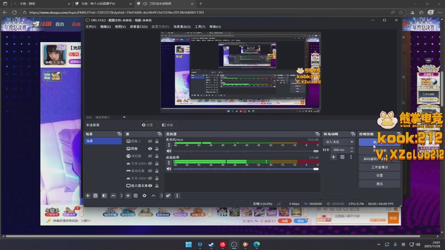Toggle lock on 显示器采集 source
The width and height of the screenshot is (445, 250).
pos(157,186)
